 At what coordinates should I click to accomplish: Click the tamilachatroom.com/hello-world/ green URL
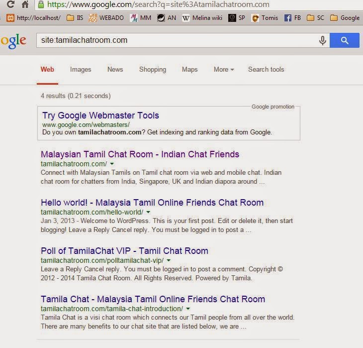coord(92,212)
